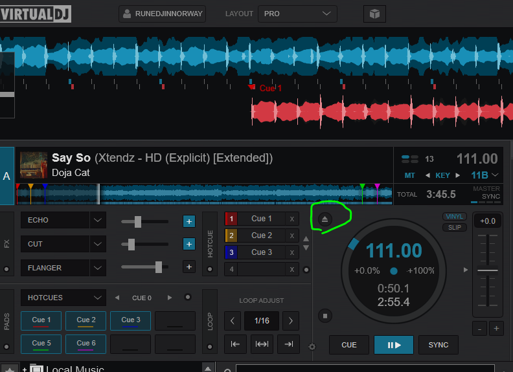Toggle SLIP mode

coord(455,228)
